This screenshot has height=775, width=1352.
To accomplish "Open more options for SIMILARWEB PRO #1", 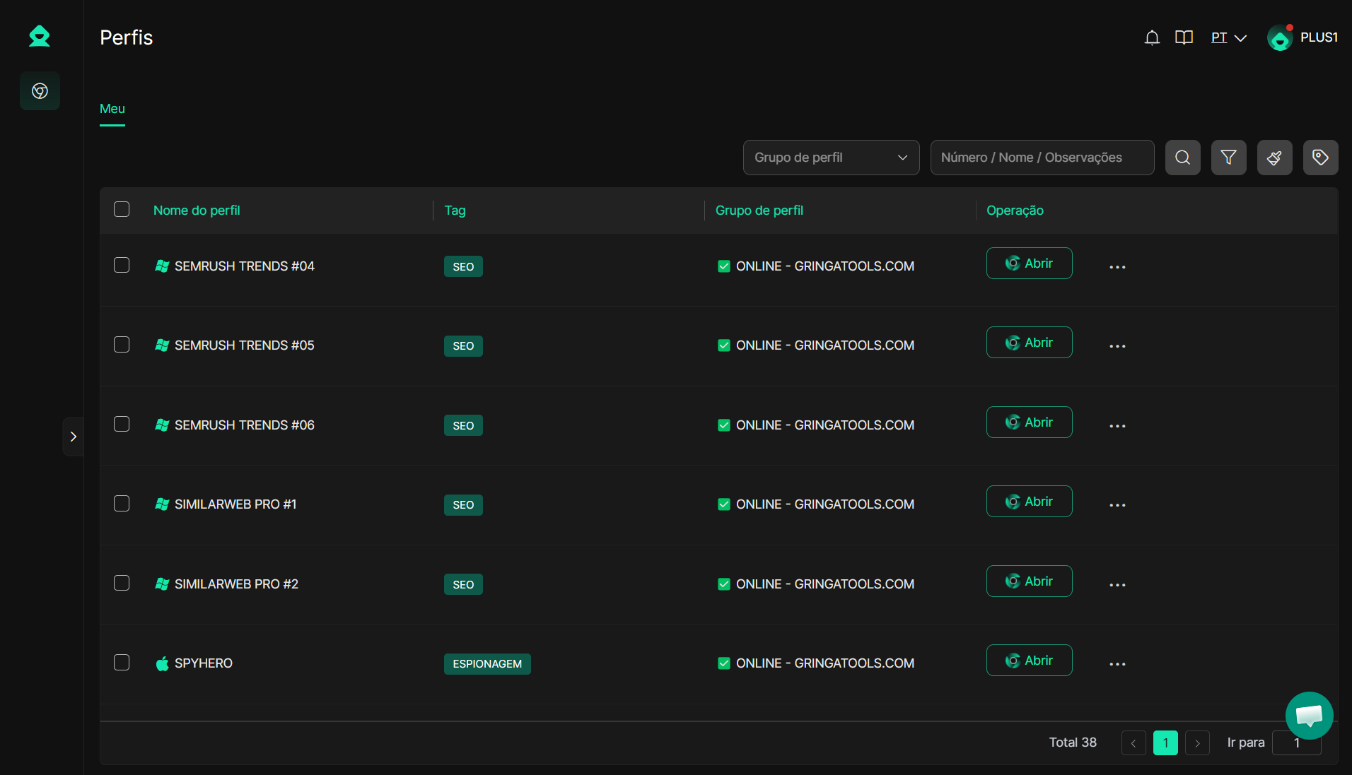I will pyautogui.click(x=1117, y=505).
